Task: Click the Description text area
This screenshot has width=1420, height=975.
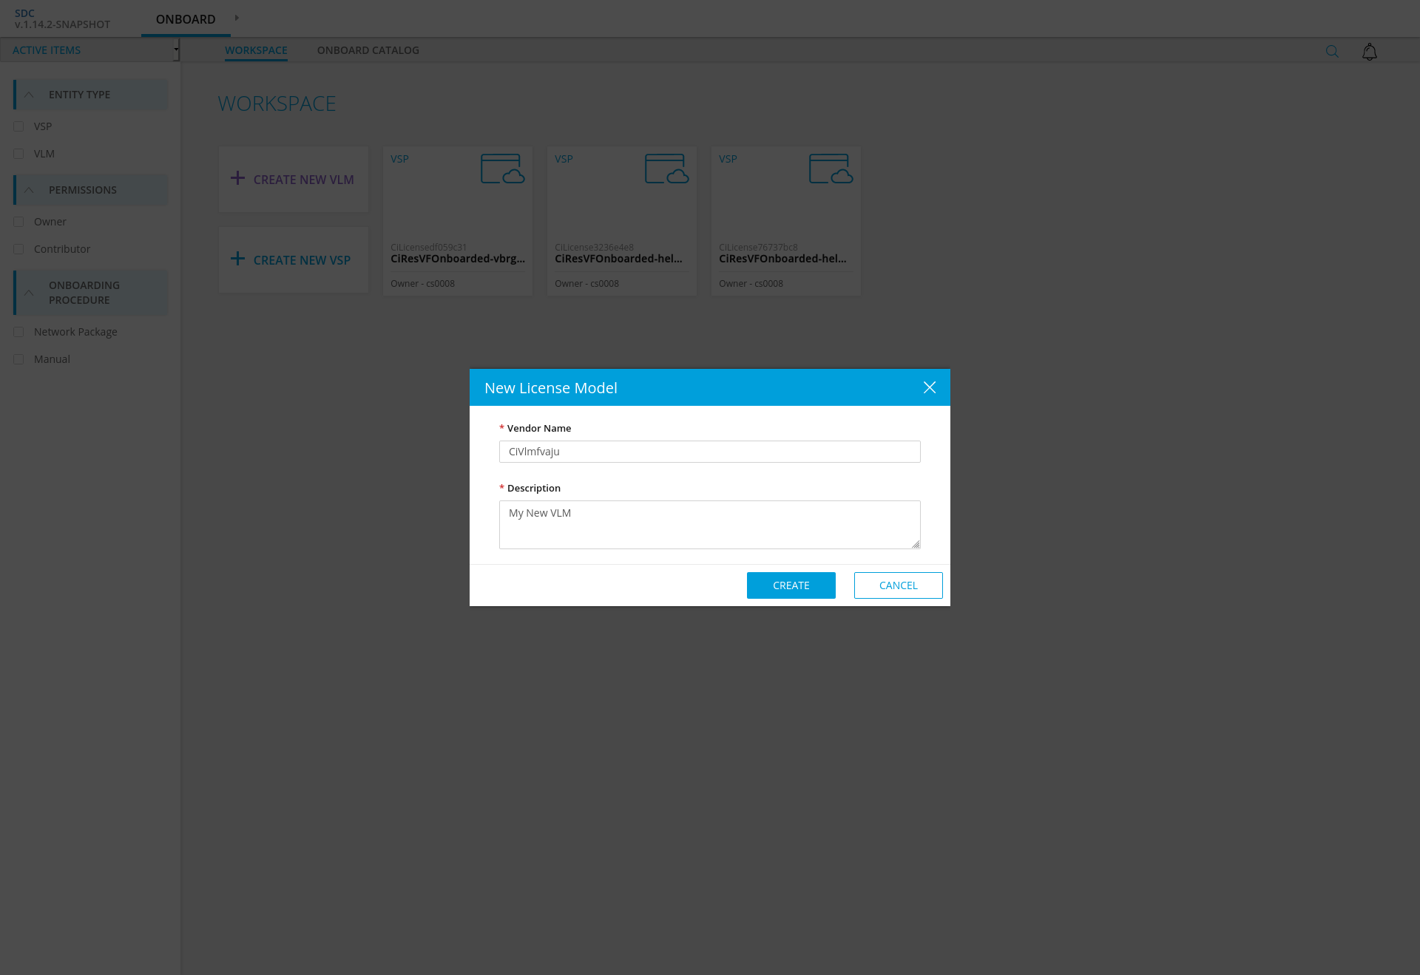Action: 709,525
